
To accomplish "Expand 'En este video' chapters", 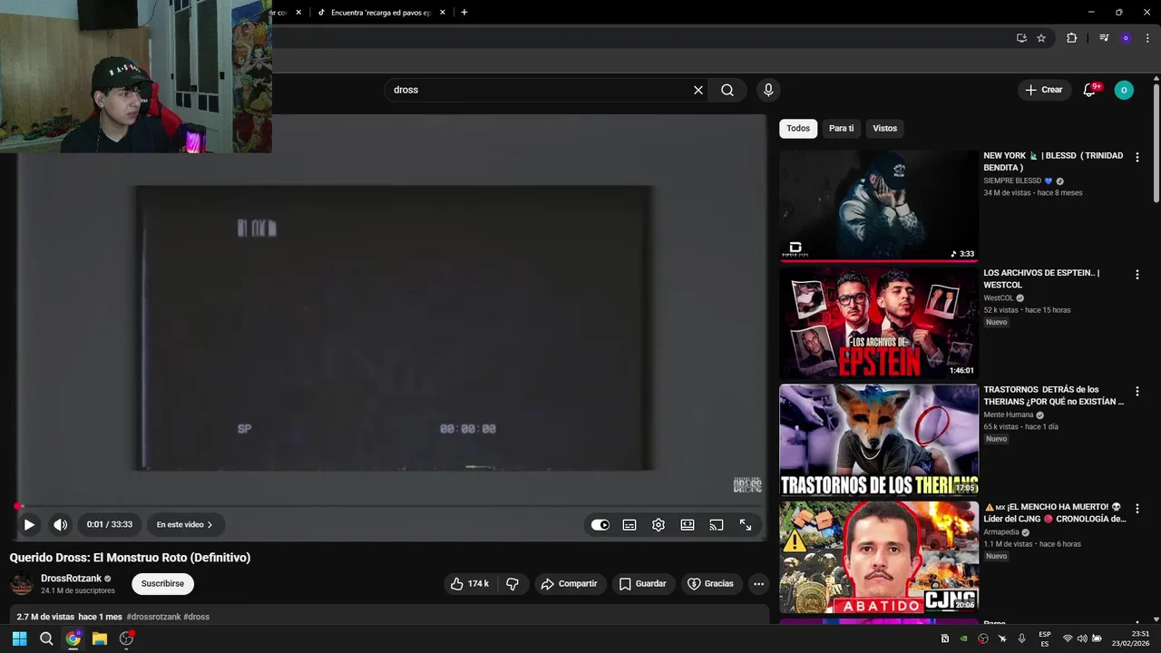I will (184, 524).
